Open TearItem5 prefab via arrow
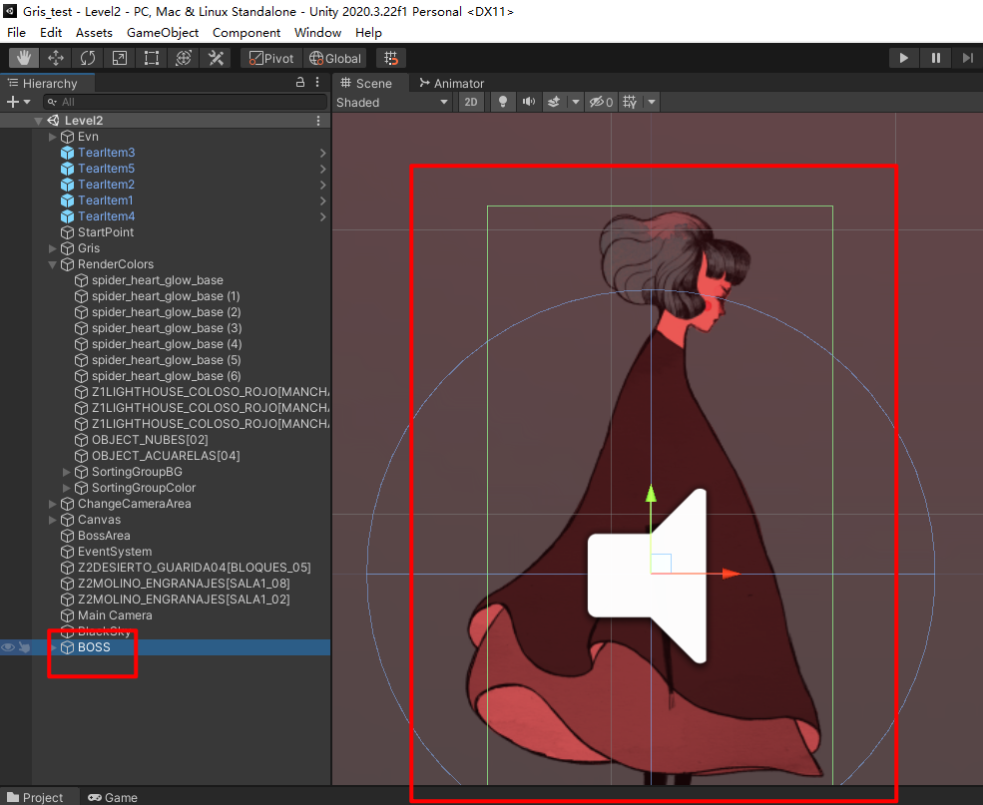This screenshot has height=805, width=983. (322, 169)
